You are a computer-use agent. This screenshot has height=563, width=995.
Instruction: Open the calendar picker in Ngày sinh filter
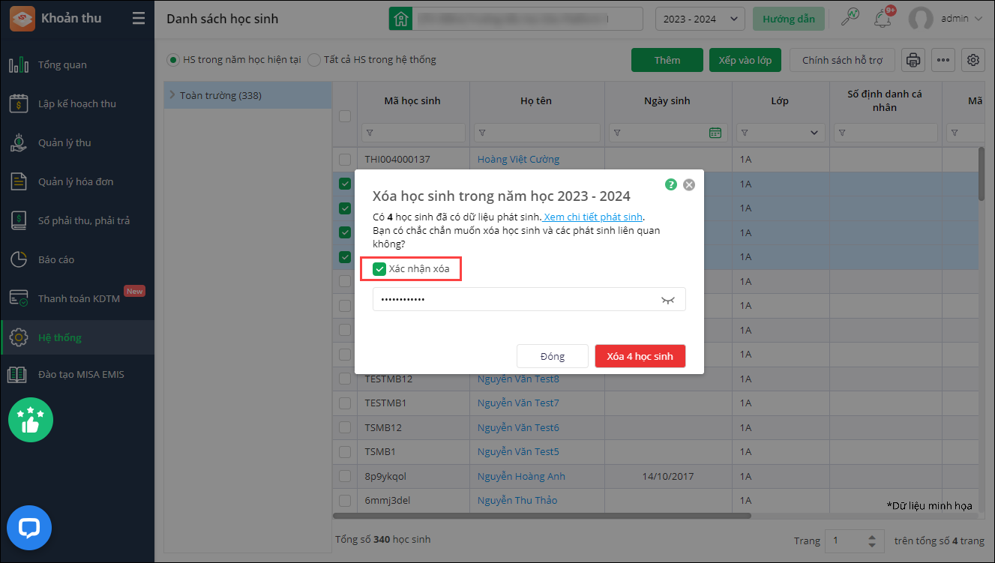point(715,133)
